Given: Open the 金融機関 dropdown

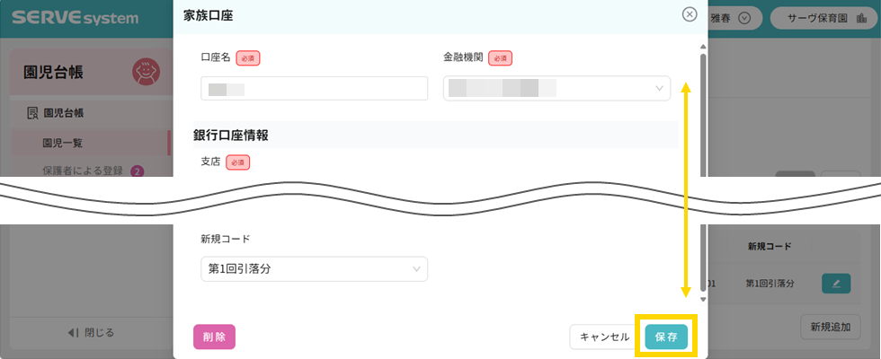Looking at the screenshot, I should (556, 88).
